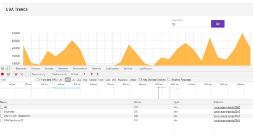Click the network Filter text field
The width and height of the screenshot is (253, 136).
tap(17, 80)
